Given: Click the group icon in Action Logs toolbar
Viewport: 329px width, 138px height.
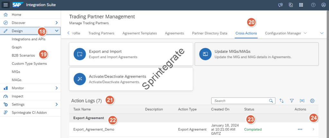Looking at the screenshot, I should pyautogui.click(x=302, y=101).
